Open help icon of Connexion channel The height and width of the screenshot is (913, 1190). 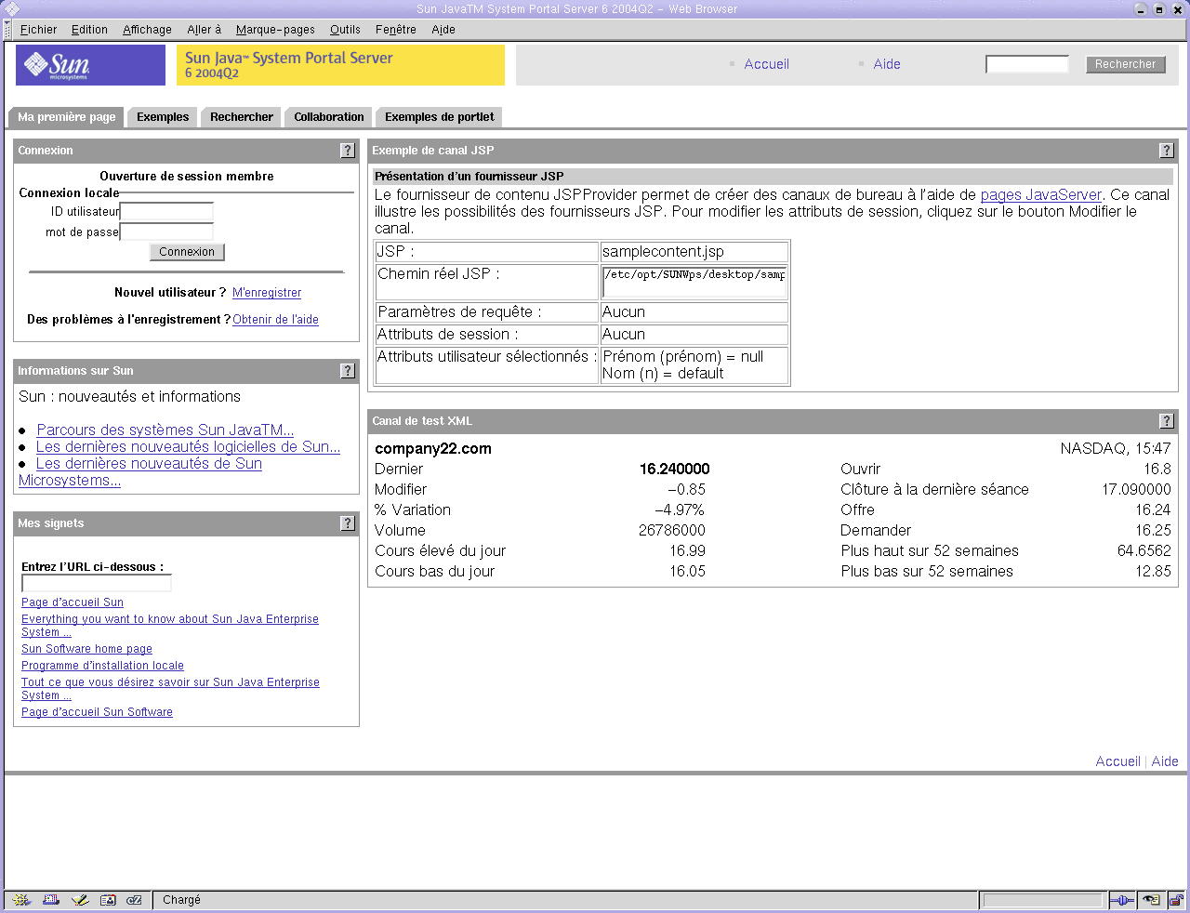348,151
